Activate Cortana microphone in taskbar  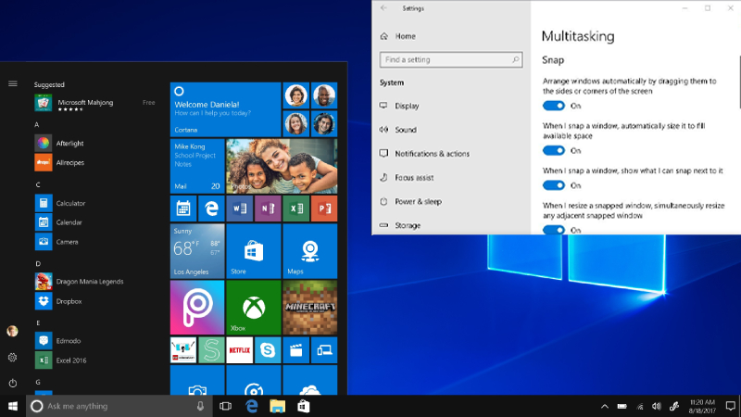(x=200, y=406)
